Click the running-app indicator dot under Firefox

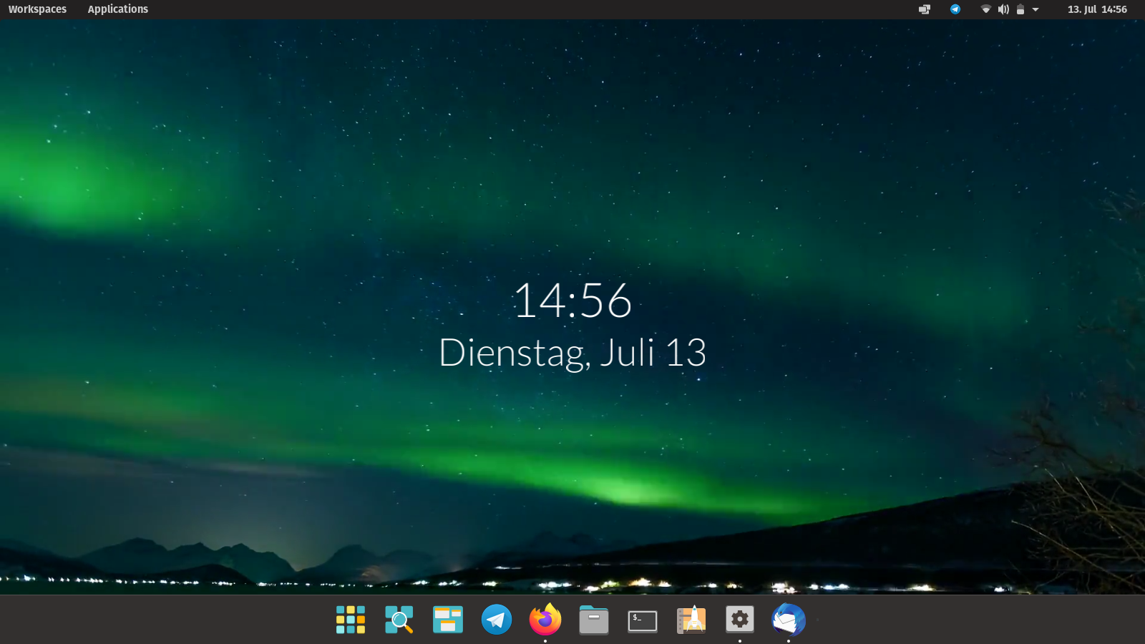[545, 640]
